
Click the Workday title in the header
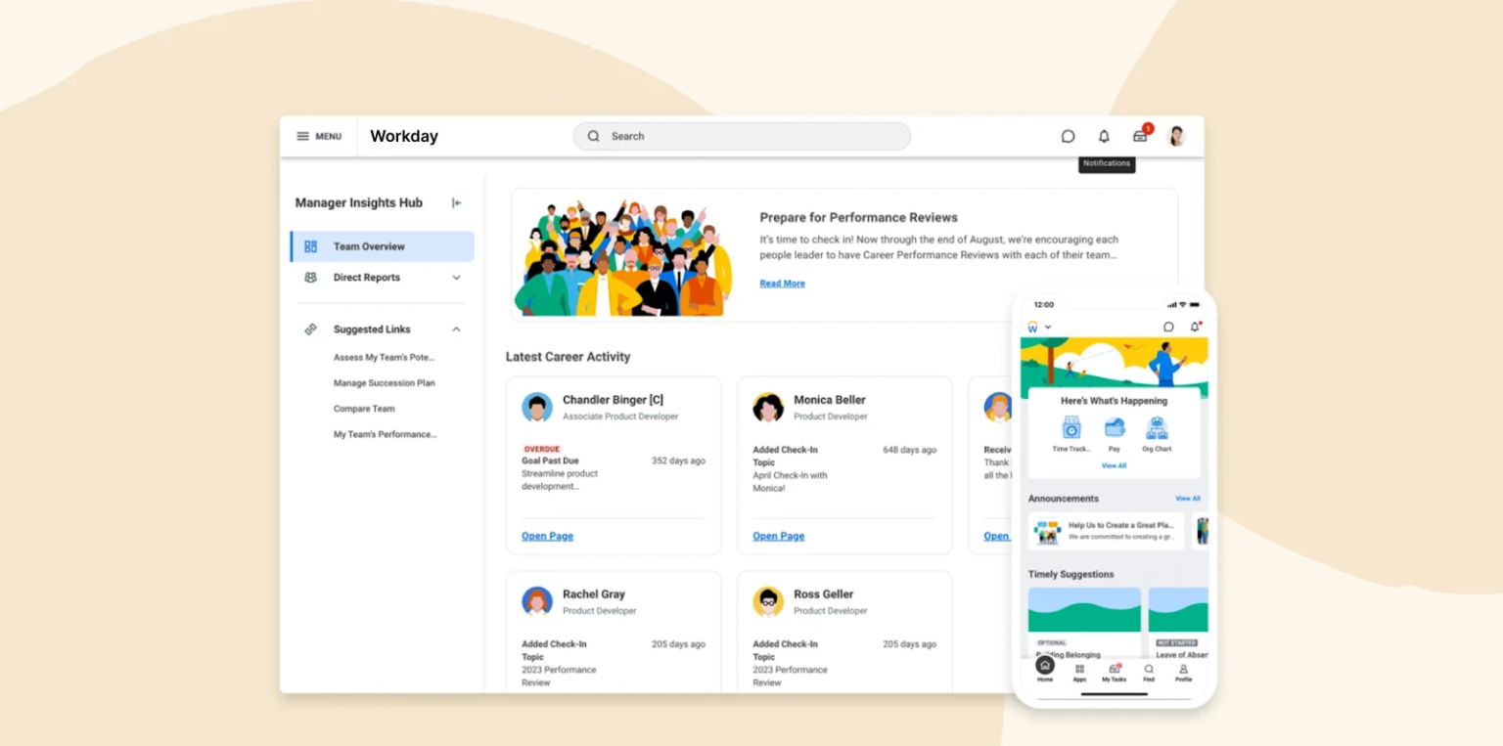point(404,136)
